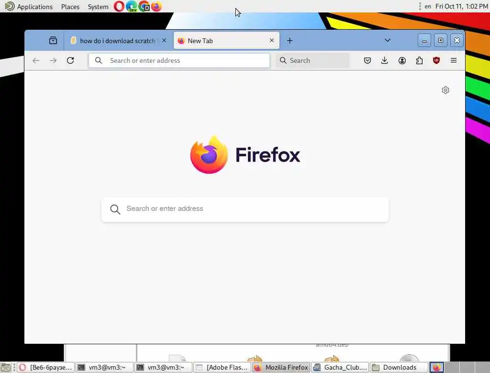Open the clock showing Fri Oct 11

pos(462,6)
